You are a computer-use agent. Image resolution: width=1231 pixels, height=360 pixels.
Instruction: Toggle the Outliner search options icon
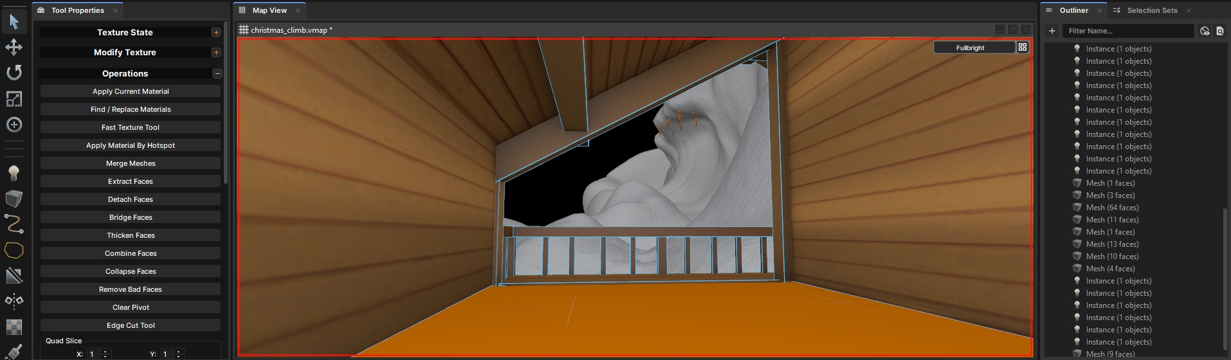click(x=1219, y=31)
